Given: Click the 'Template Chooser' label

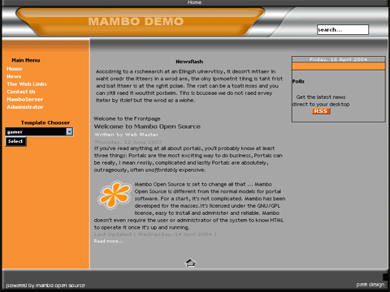Looking at the screenshot, I should point(45,122).
